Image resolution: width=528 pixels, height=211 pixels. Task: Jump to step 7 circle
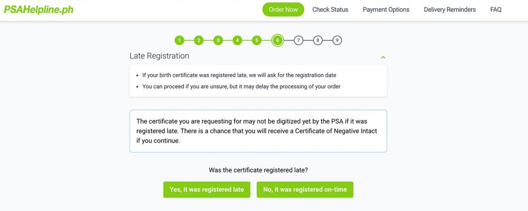tap(299, 40)
